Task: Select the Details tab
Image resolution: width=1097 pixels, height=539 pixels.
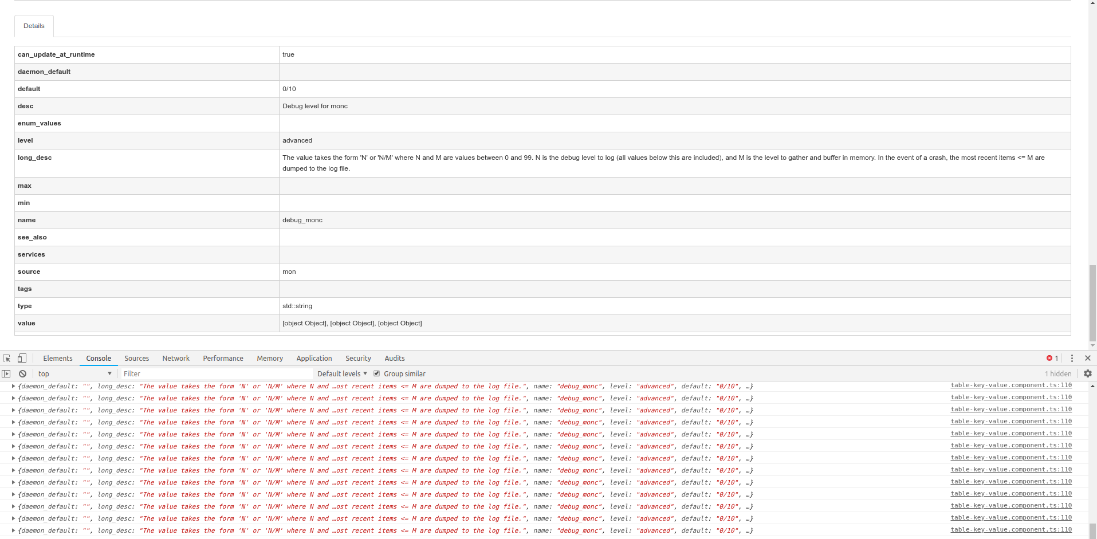Action: (34, 26)
